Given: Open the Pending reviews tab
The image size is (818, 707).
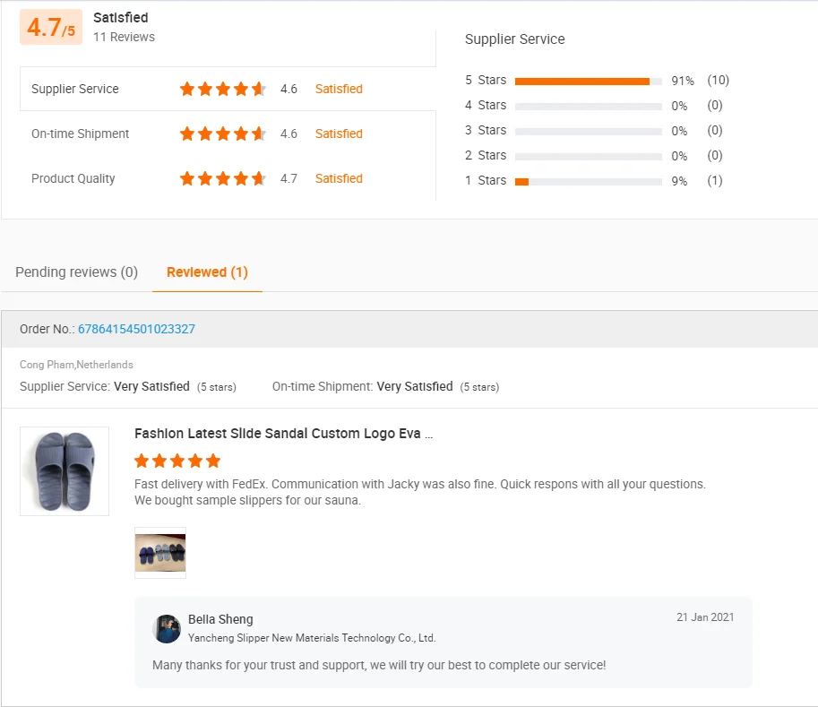Looking at the screenshot, I should coord(77,272).
